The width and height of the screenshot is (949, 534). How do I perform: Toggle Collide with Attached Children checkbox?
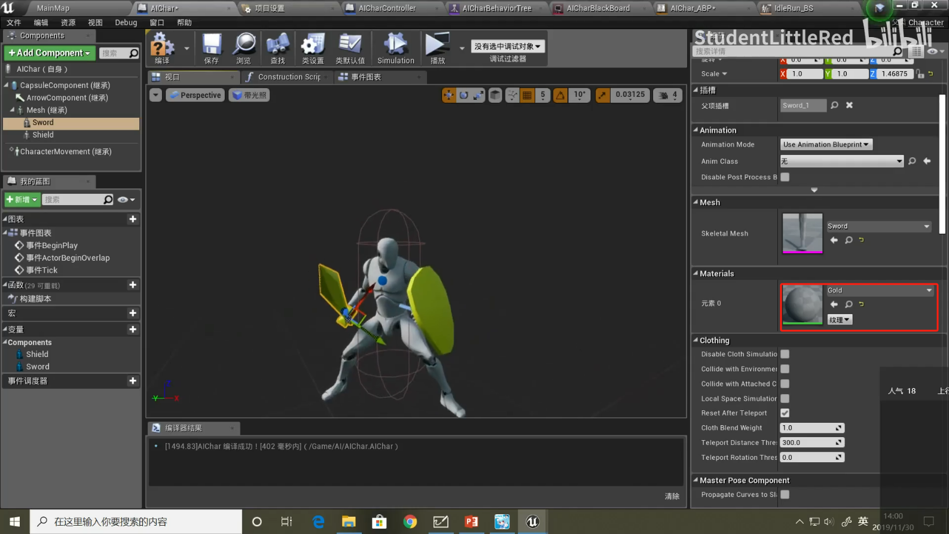785,384
